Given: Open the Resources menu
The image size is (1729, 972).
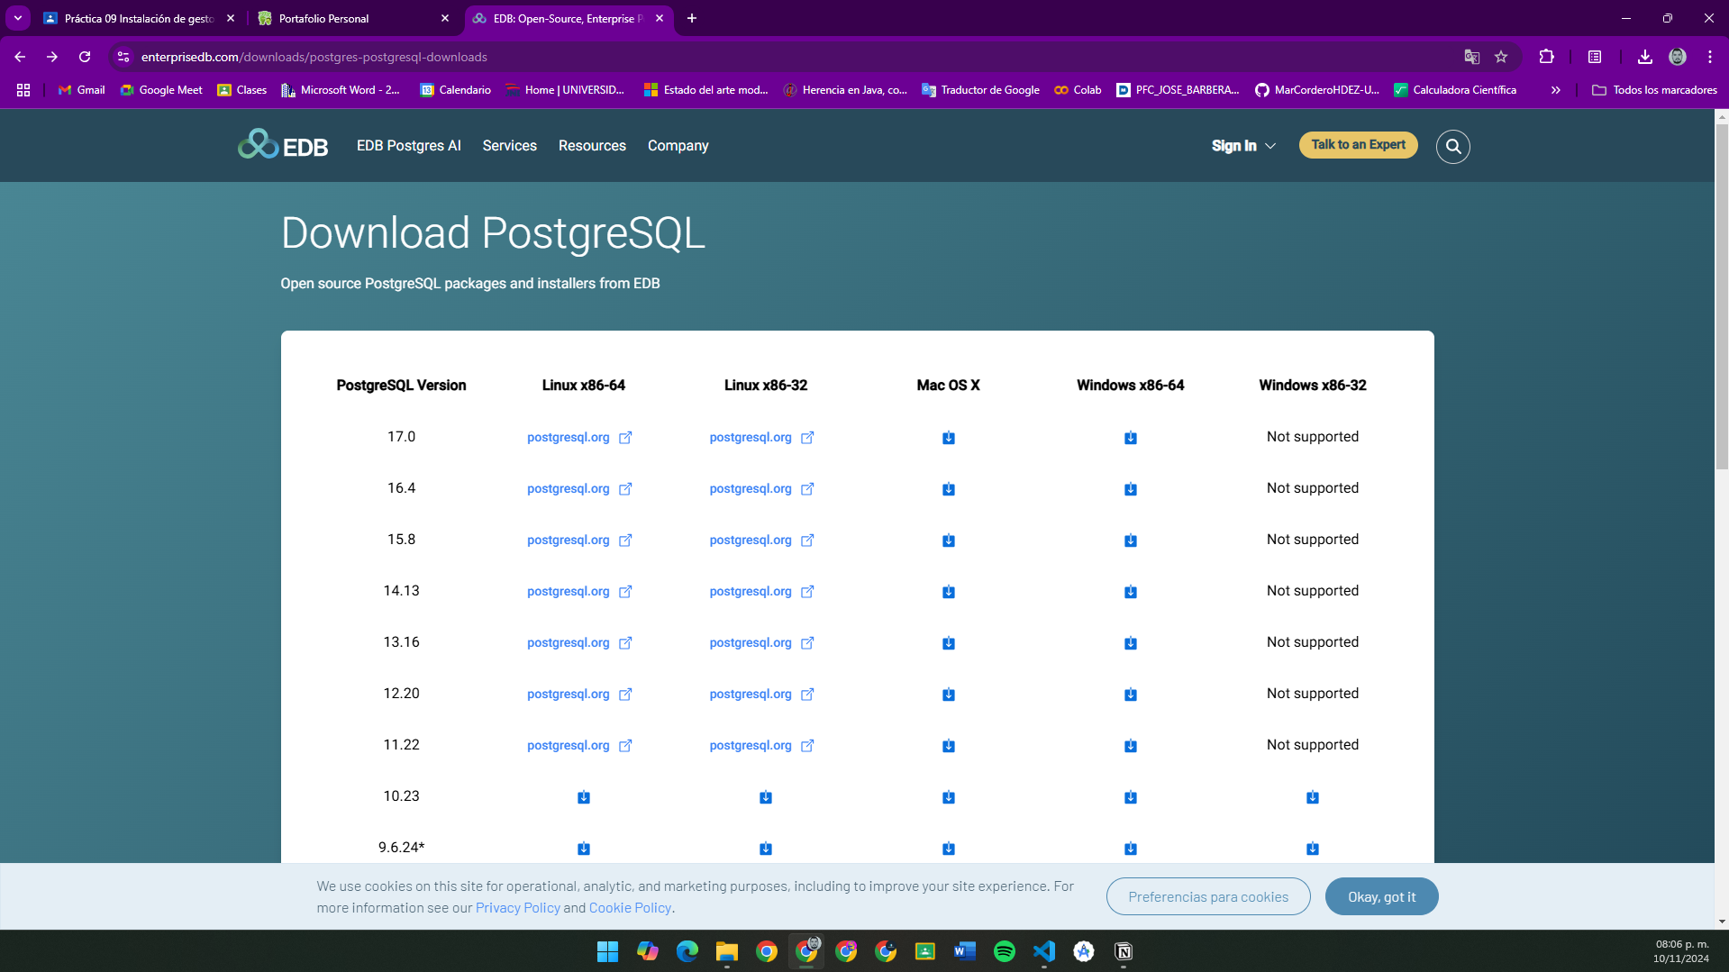Looking at the screenshot, I should pos(592,146).
